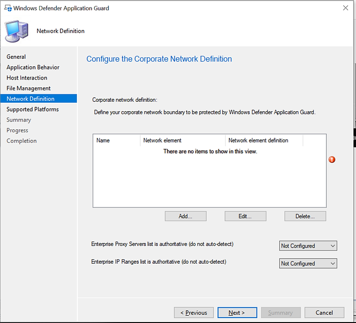Click the Enterprise IP Ranges list label
This screenshot has height=323, width=356.
(x=159, y=262)
